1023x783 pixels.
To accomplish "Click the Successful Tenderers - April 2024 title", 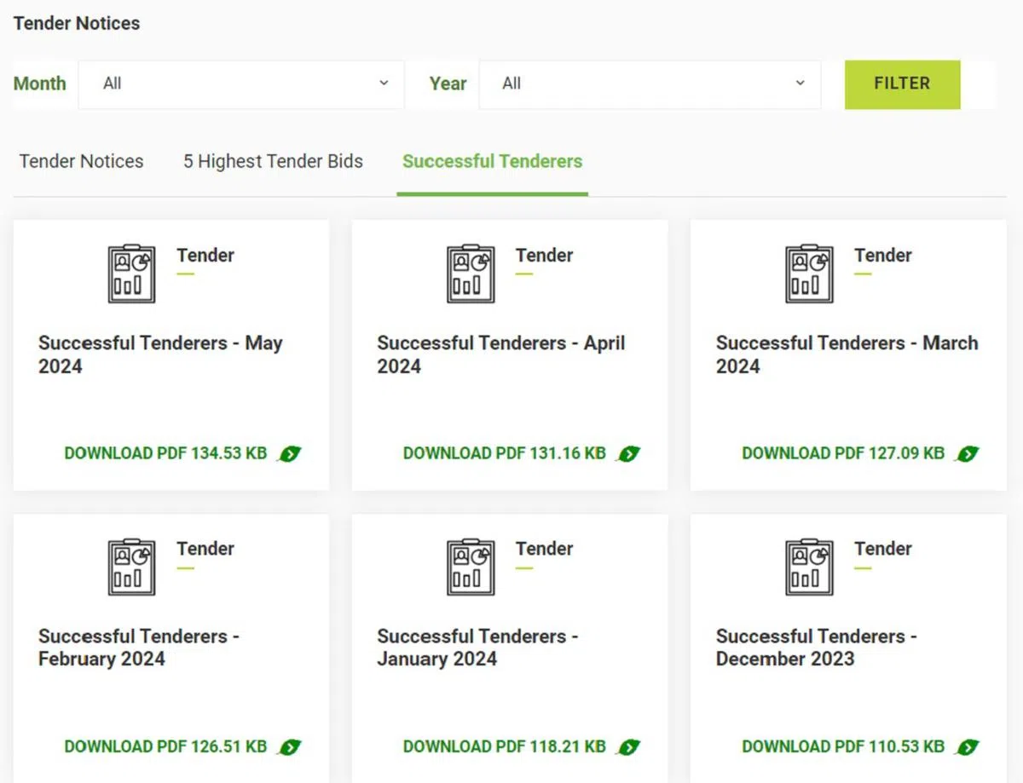I will pyautogui.click(x=500, y=354).
